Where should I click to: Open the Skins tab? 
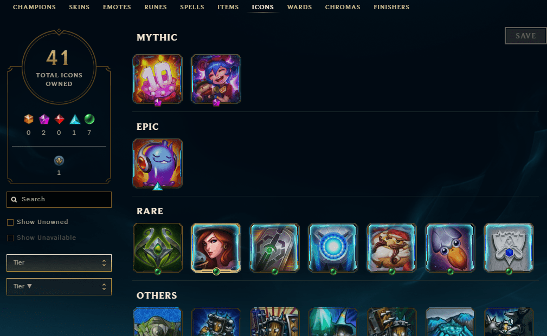79,7
